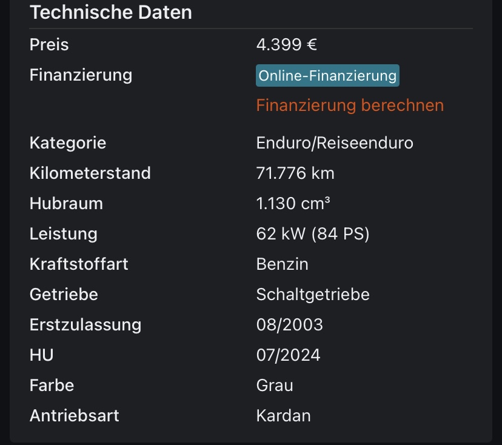Click the Erstzulassung date 08/2003
The width and height of the screenshot is (502, 445).
pyautogui.click(x=289, y=324)
